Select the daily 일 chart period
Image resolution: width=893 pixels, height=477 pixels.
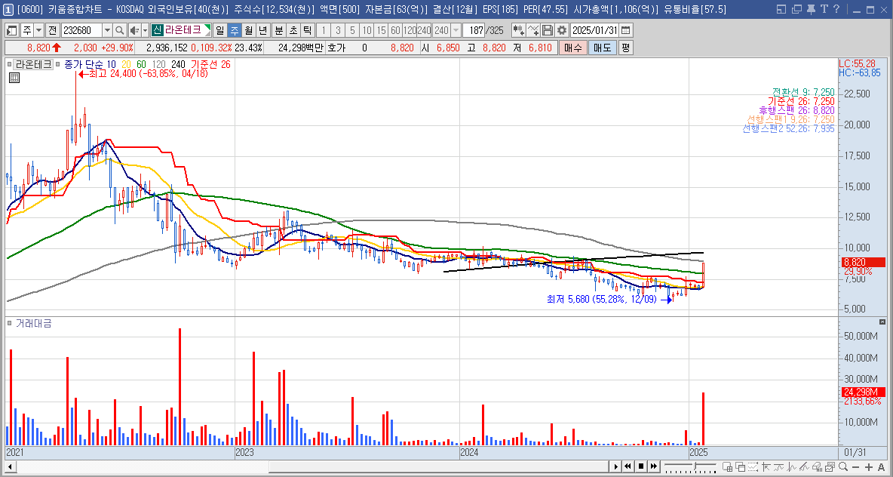tap(219, 30)
